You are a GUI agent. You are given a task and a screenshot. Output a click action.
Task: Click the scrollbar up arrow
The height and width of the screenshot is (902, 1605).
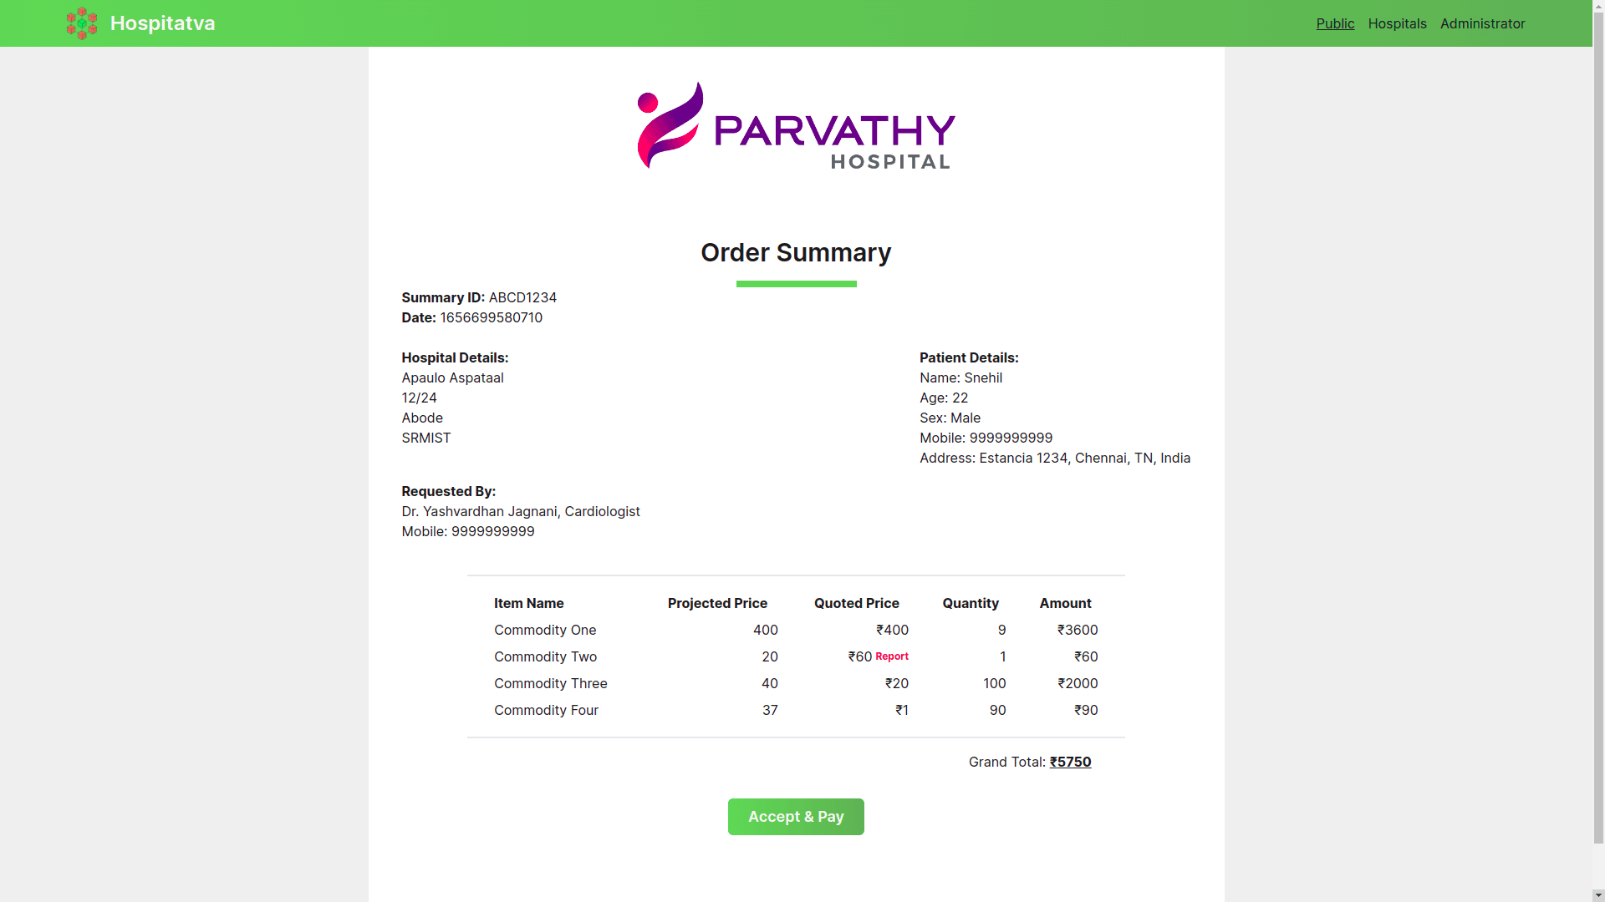(x=1598, y=7)
